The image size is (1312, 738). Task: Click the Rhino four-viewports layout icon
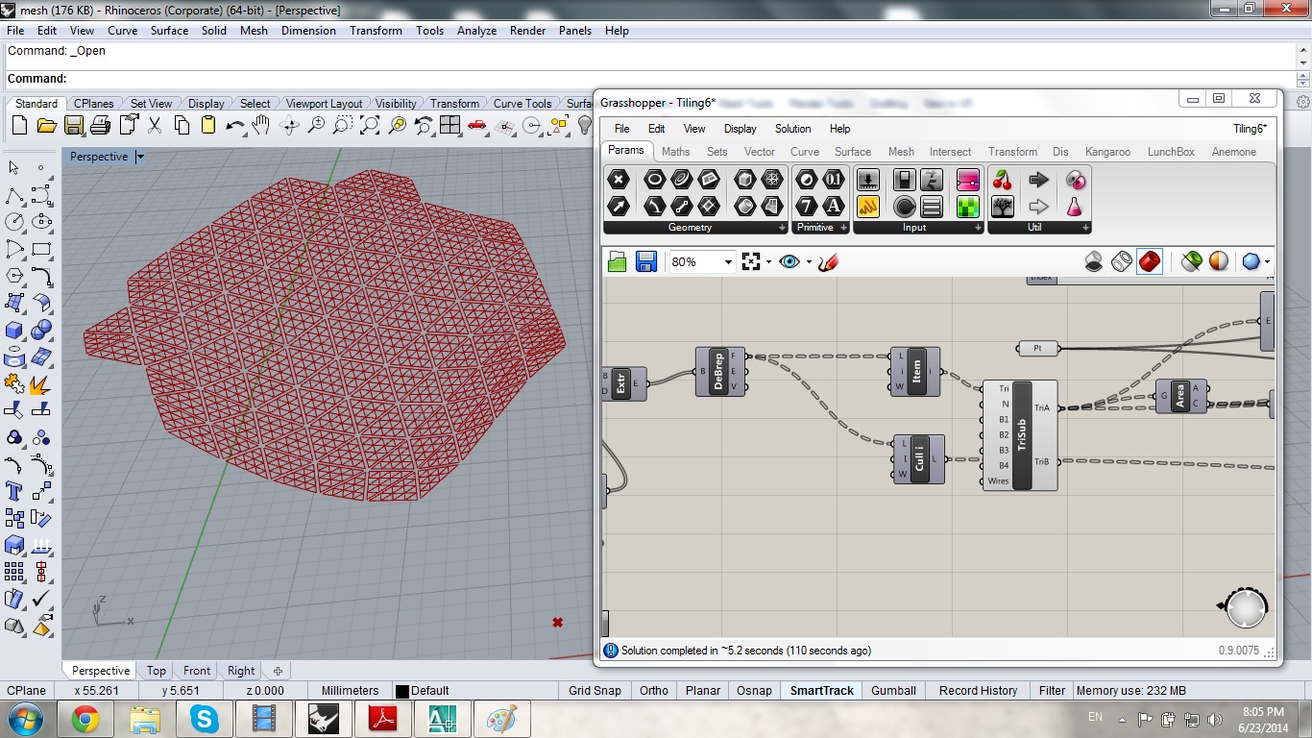[x=449, y=126]
